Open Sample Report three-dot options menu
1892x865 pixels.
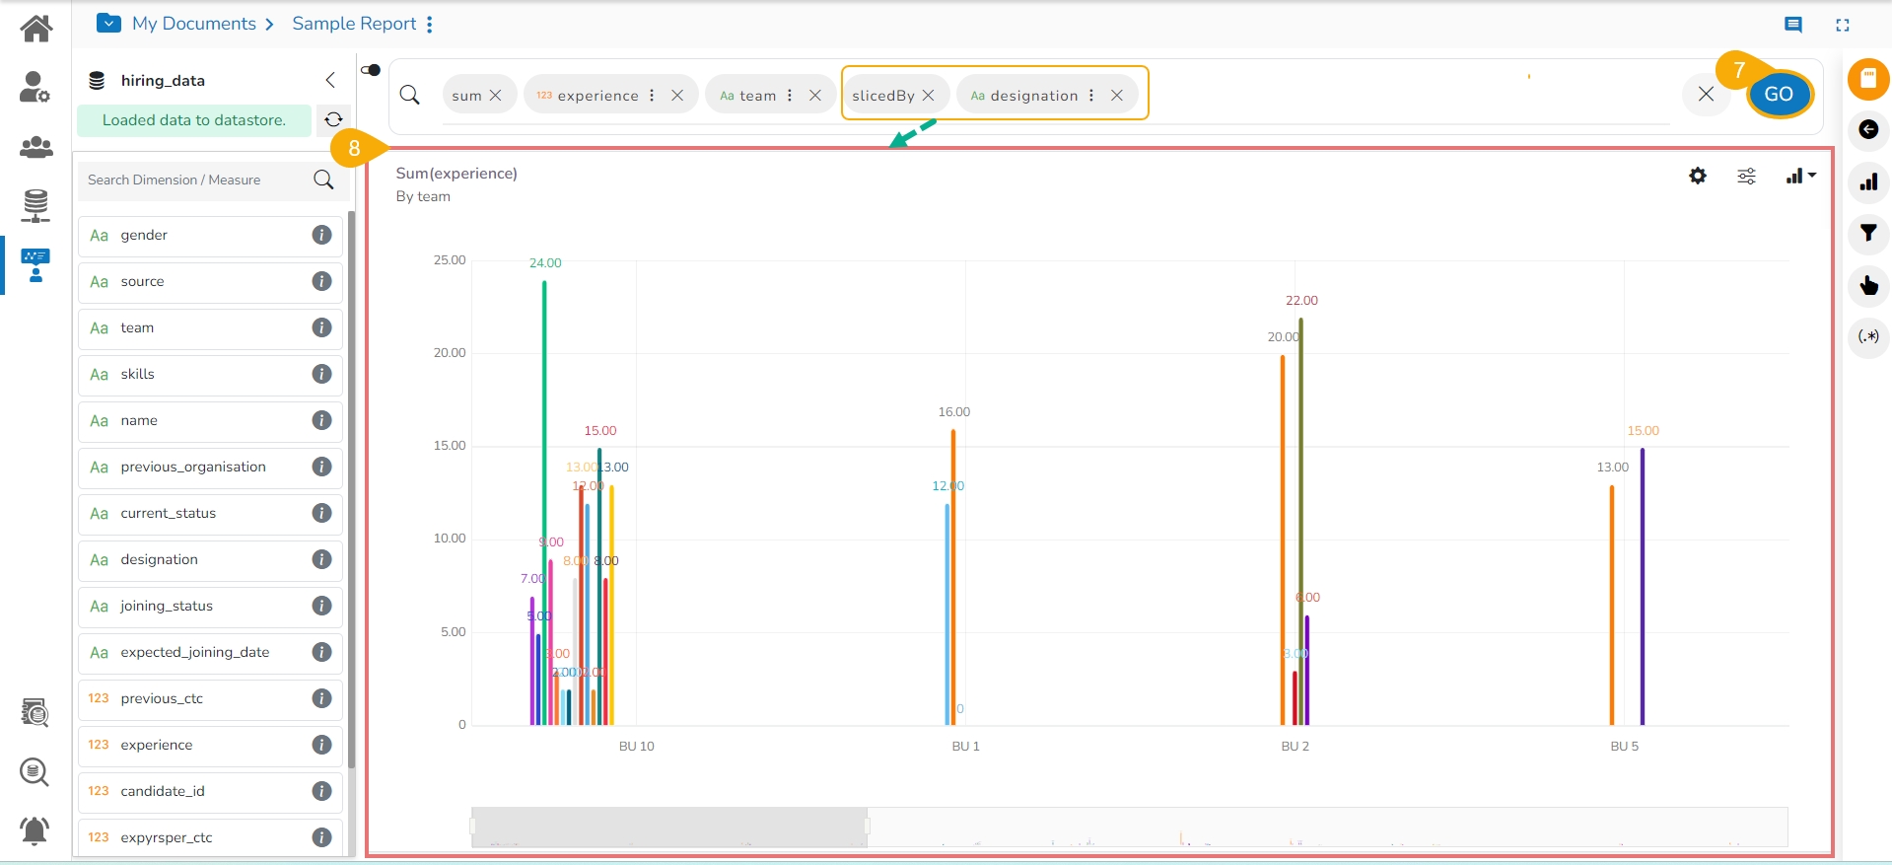430,24
